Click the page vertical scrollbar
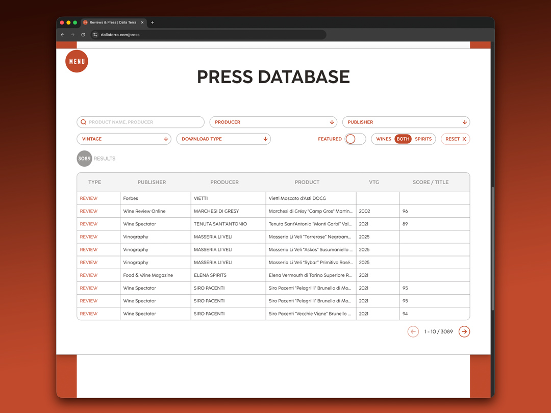551x413 pixels. pos(493,249)
